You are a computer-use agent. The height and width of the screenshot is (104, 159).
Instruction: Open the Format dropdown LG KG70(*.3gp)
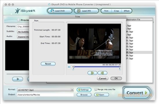45,90
